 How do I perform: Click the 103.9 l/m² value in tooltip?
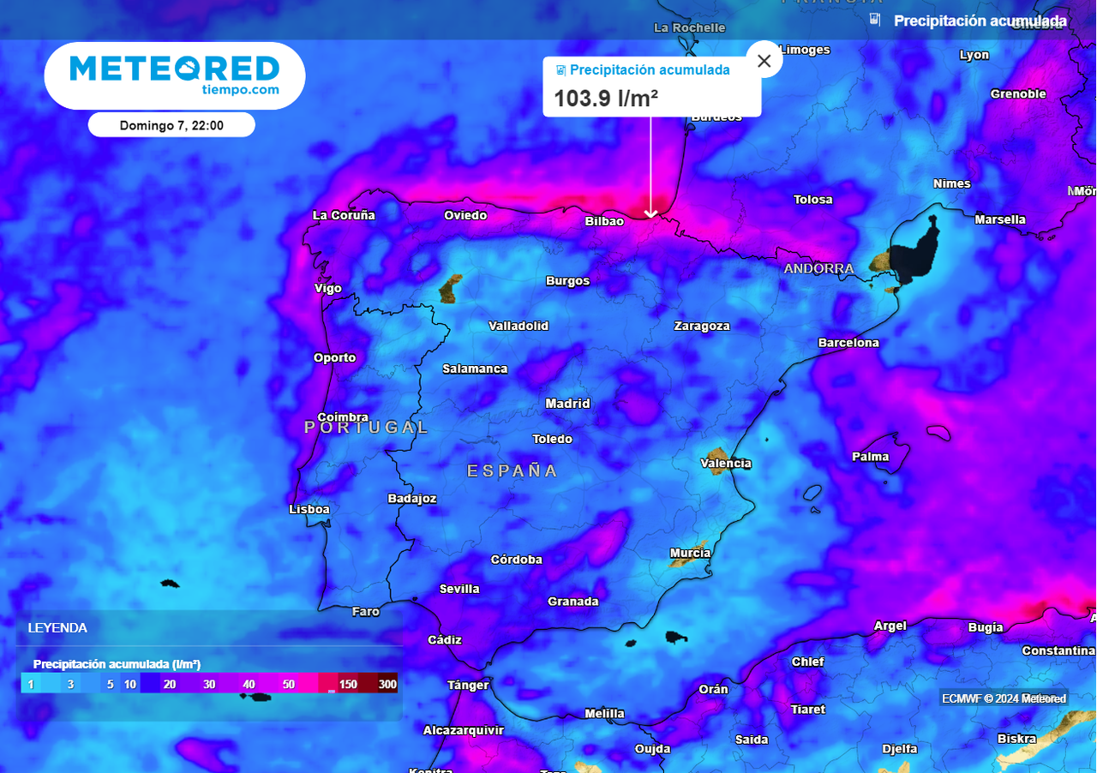coord(606,99)
